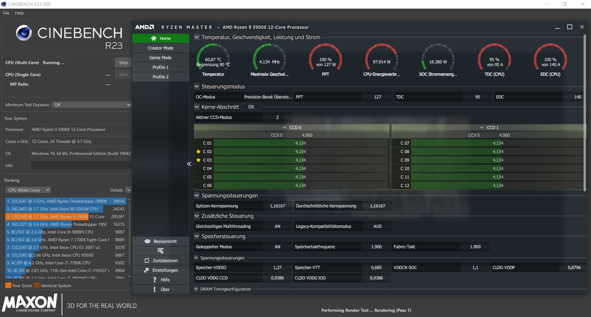Switch to Game Mode
Screen dimensions: 591x317
pyautogui.click(x=160, y=58)
